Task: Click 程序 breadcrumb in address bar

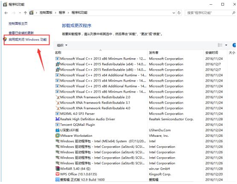Action: pyautogui.click(x=62, y=13)
